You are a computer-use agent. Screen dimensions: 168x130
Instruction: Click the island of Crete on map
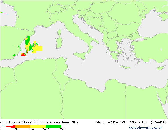click(x=125, y=67)
